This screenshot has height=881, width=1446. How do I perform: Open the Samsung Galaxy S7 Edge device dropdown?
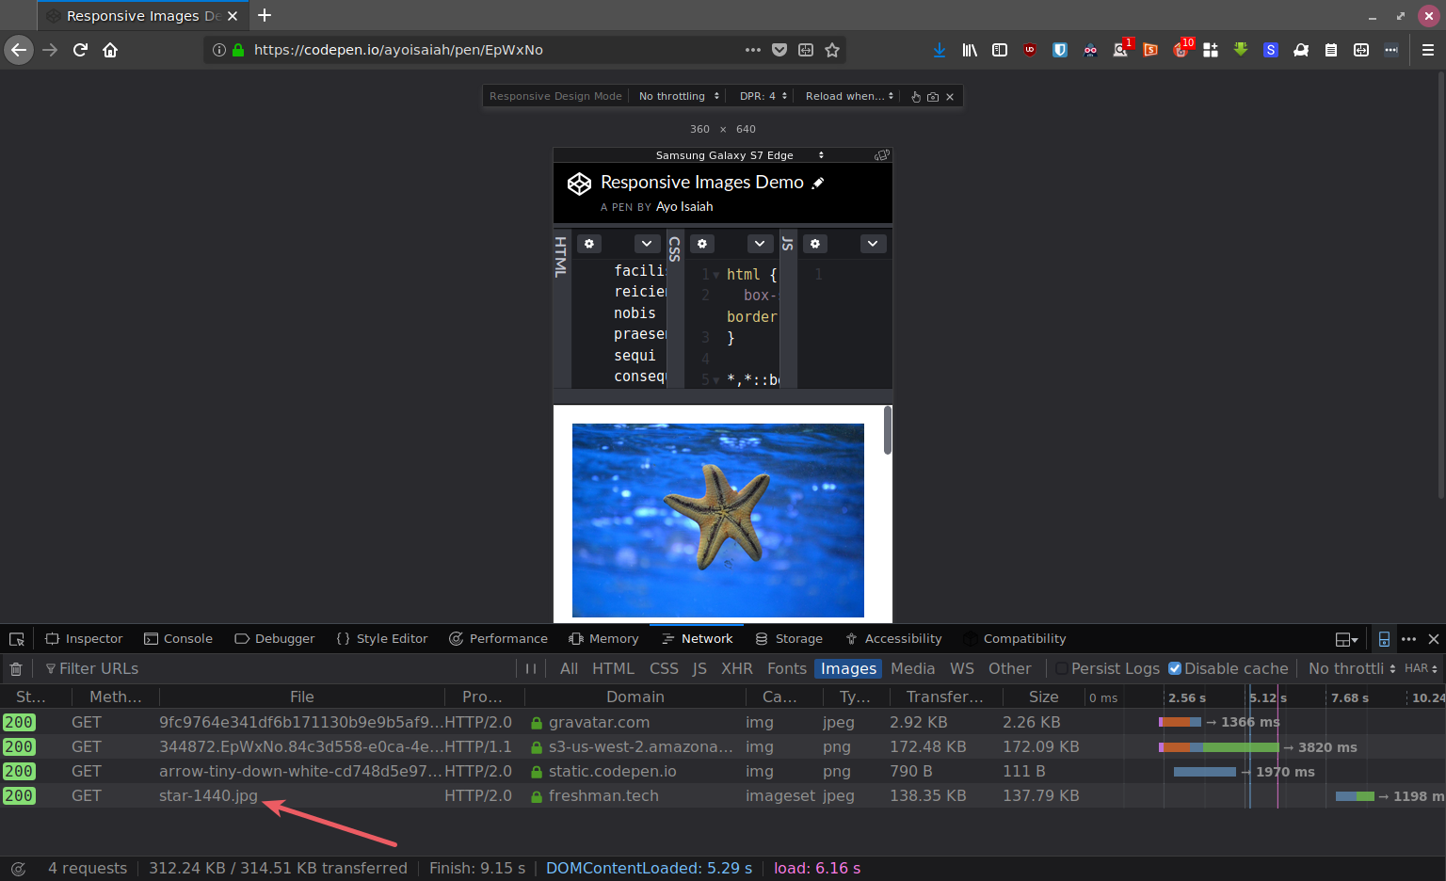pyautogui.click(x=739, y=155)
